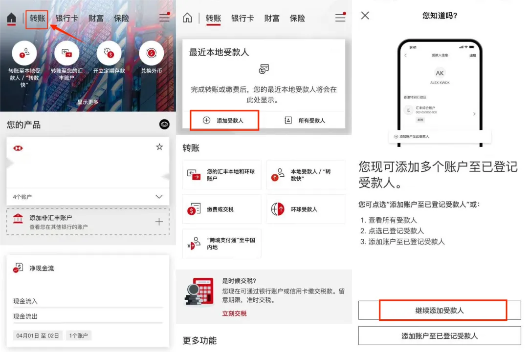Tap the calculator tax illustration
The image size is (528, 352).
[199, 291]
